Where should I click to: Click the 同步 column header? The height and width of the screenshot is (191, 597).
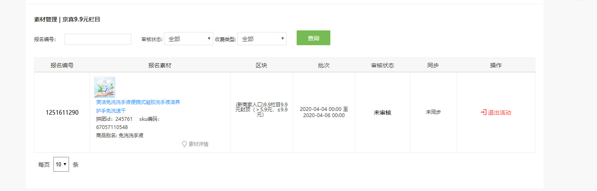tap(433, 65)
